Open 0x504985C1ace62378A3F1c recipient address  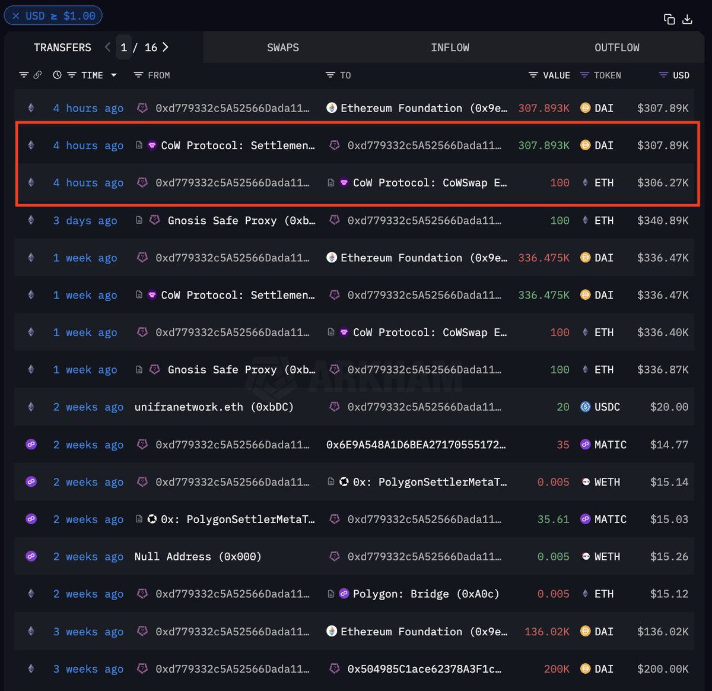coord(424,669)
